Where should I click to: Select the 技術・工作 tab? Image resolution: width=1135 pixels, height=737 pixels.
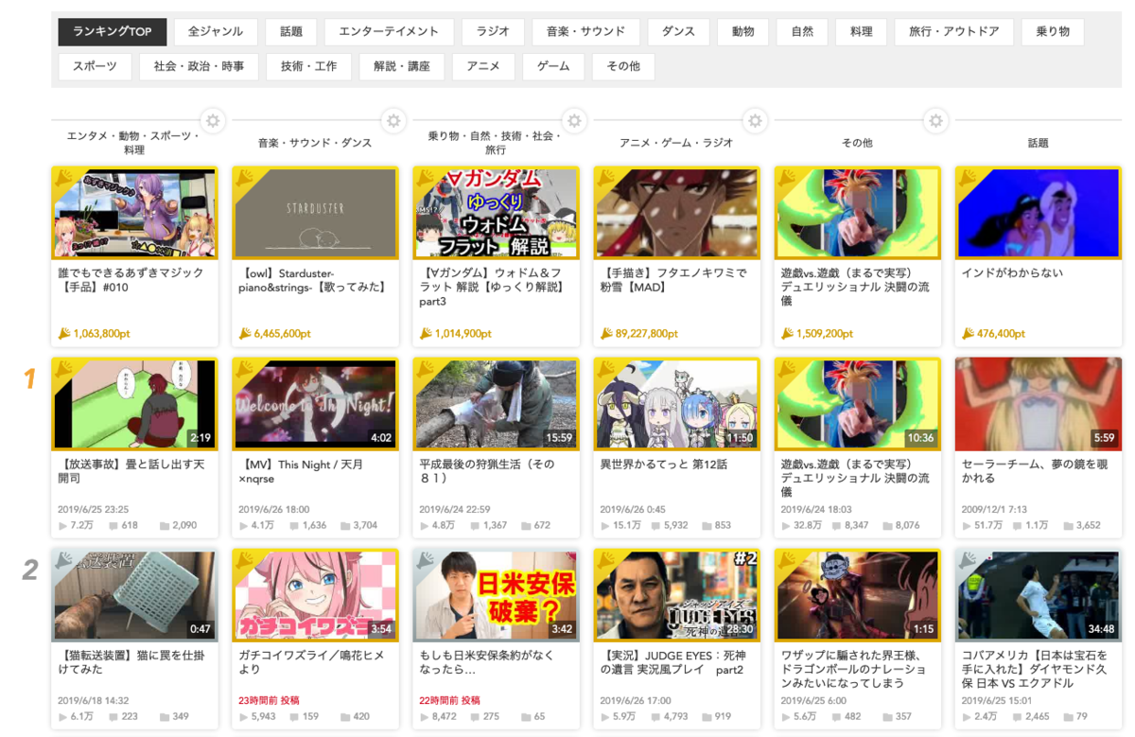[x=309, y=66]
